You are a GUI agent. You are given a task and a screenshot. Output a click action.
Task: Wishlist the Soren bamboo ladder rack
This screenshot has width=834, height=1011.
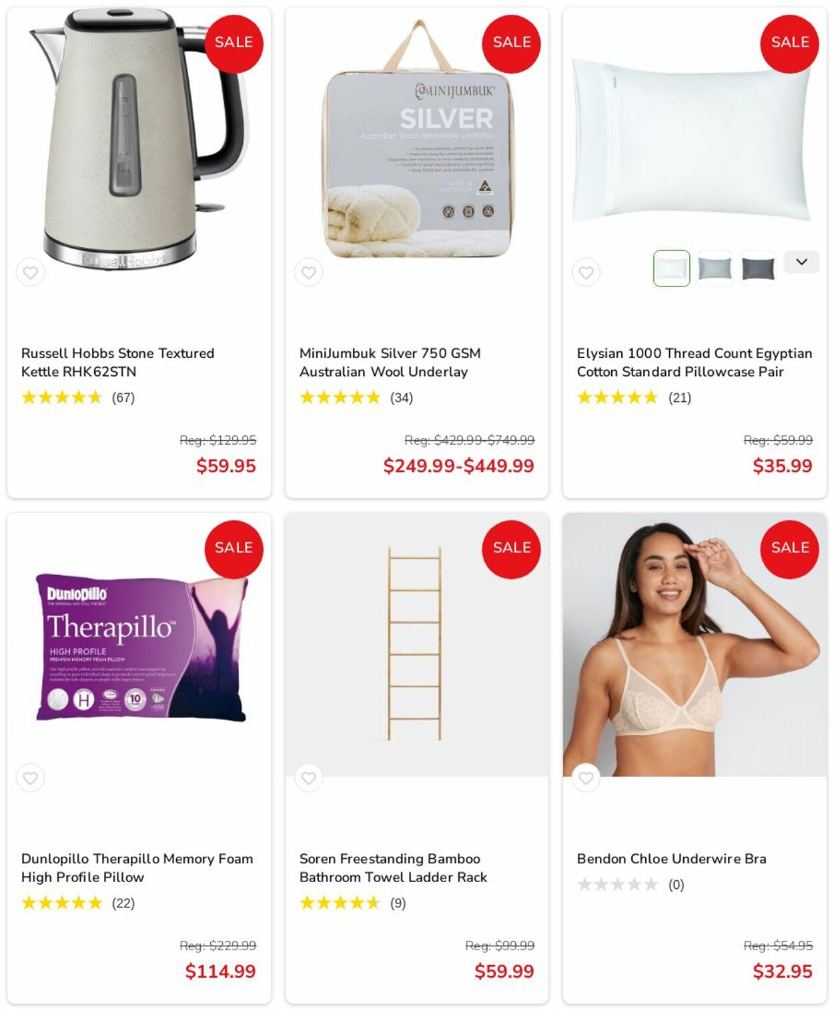pyautogui.click(x=308, y=778)
